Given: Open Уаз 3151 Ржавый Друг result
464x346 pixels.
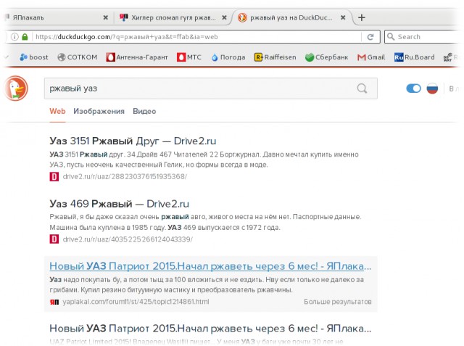Looking at the screenshot, I should (x=133, y=141).
